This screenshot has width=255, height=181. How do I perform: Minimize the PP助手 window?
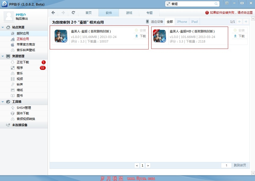(x=234, y=3)
